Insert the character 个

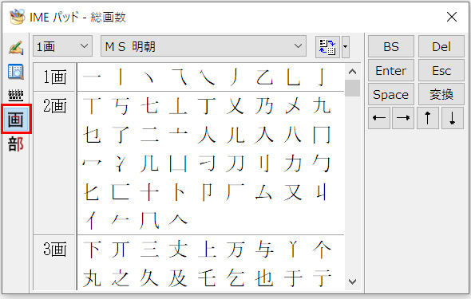tap(322, 250)
